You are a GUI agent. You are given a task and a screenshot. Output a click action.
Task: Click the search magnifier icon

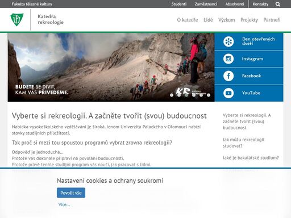click(x=278, y=4)
